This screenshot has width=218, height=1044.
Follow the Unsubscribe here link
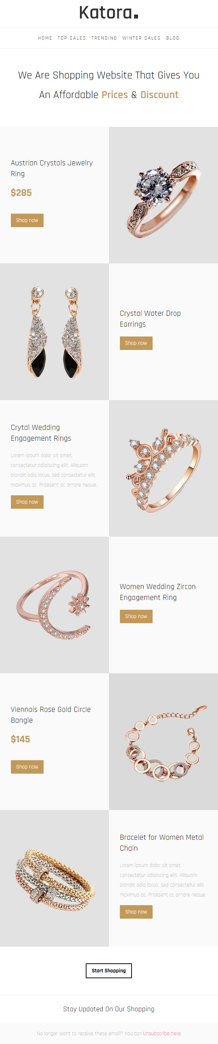click(162, 1033)
